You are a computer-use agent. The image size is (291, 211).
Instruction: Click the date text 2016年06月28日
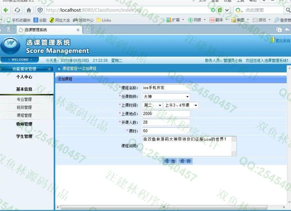pos(75,60)
